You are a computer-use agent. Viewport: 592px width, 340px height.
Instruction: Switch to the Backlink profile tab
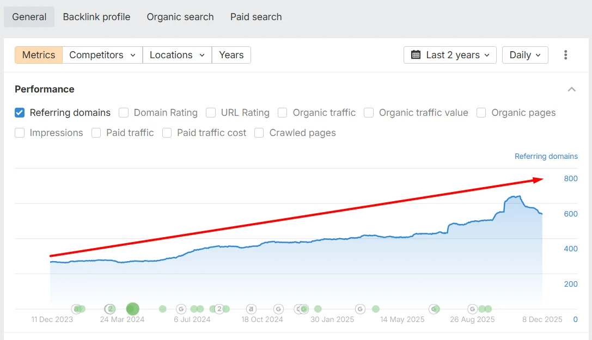point(96,17)
